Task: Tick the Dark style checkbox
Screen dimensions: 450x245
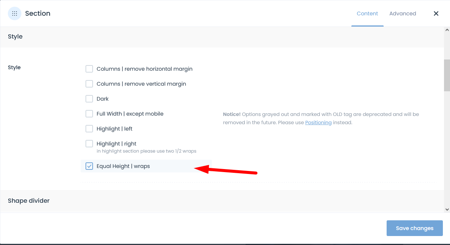Action: (89, 99)
